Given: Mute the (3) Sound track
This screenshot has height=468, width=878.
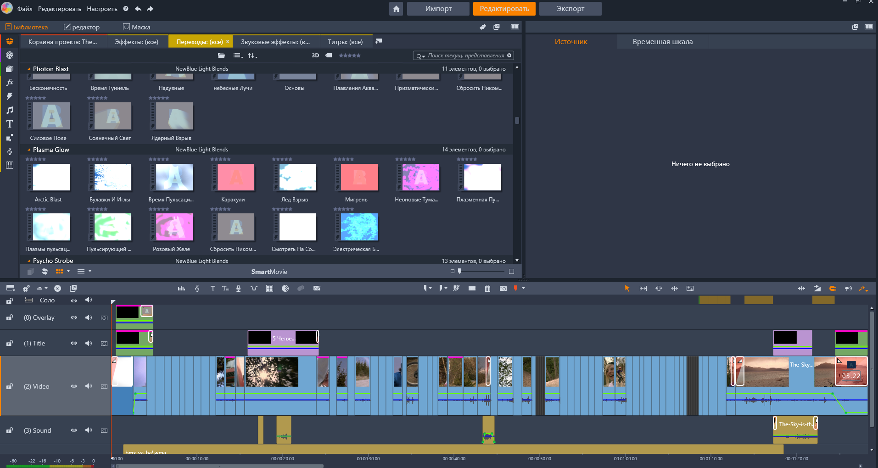Looking at the screenshot, I should 89,430.
